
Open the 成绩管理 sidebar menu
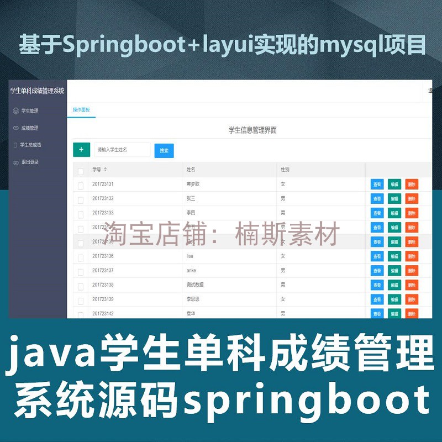(x=30, y=128)
